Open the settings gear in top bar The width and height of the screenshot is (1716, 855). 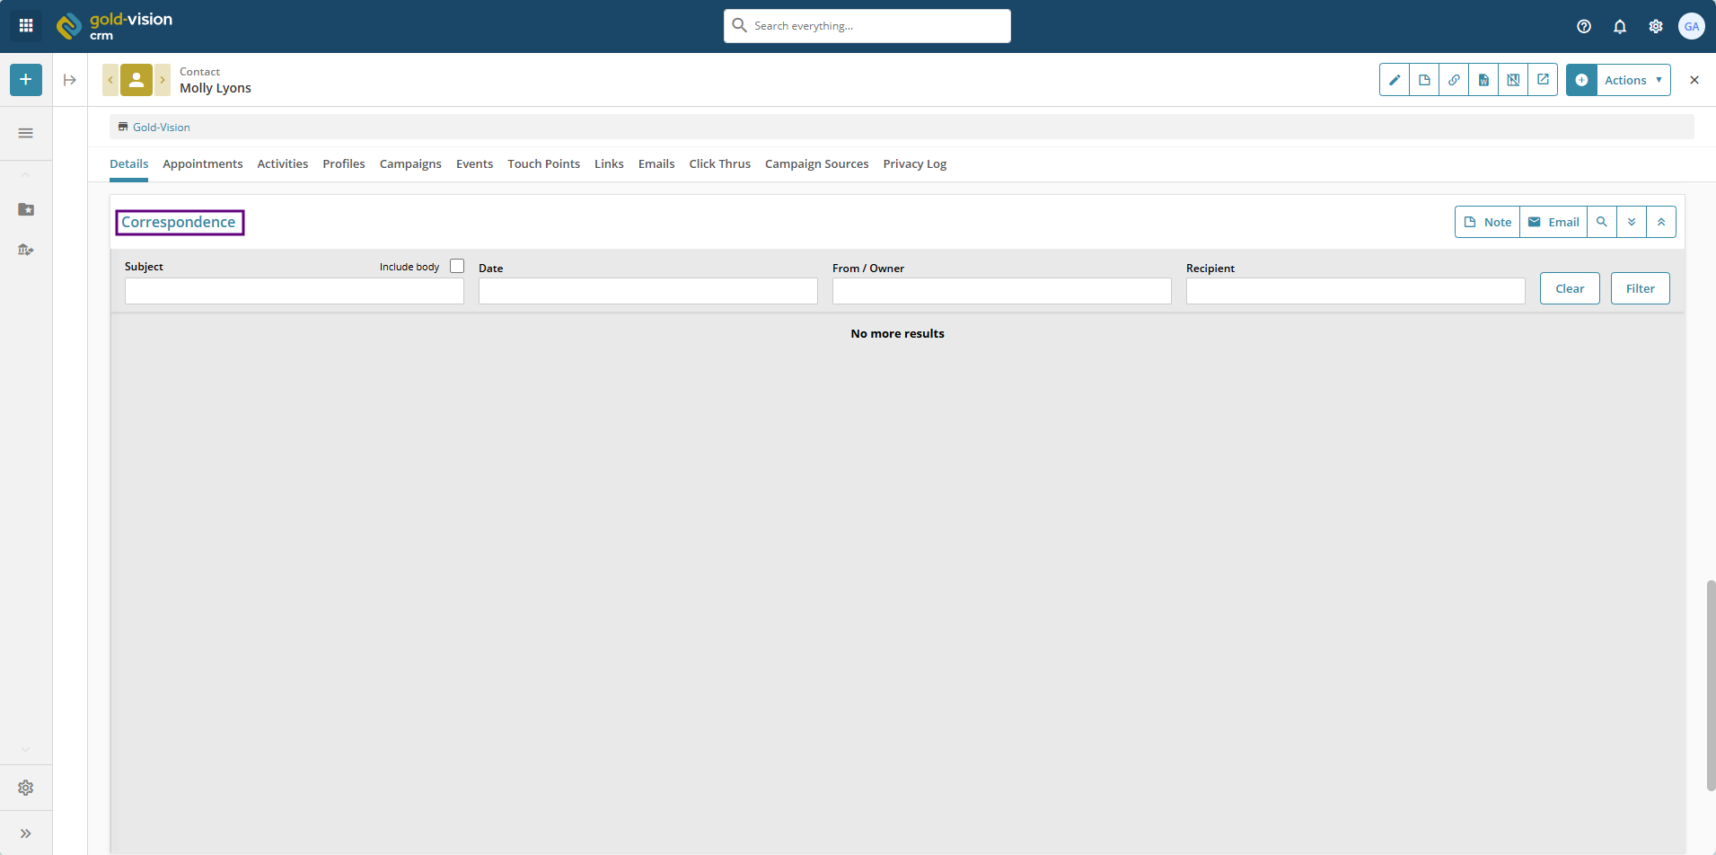pyautogui.click(x=1656, y=26)
